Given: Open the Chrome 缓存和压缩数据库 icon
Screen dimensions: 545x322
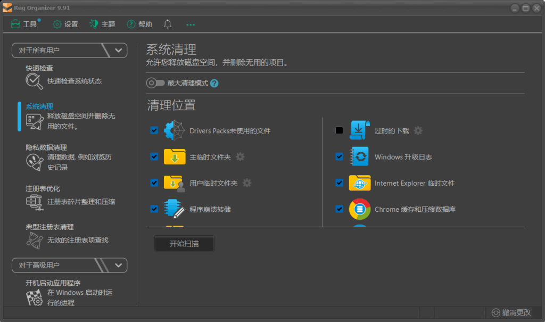Looking at the screenshot, I should (x=360, y=209).
